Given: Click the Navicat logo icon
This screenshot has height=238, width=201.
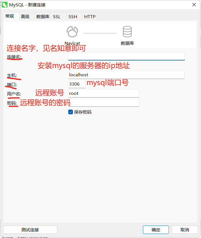Looking at the screenshot, I should [72, 32].
